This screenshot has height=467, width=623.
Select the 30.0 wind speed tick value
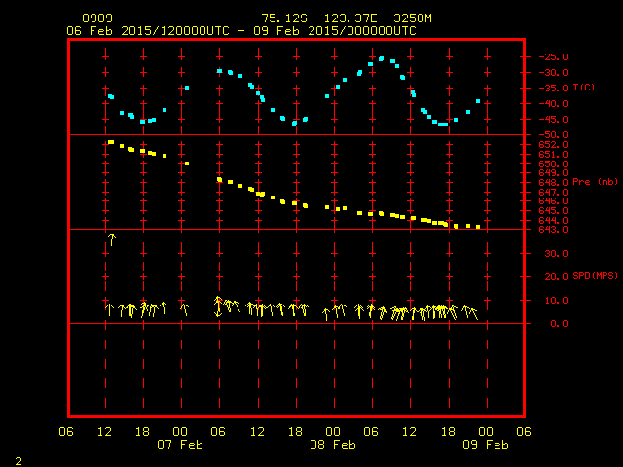click(x=556, y=253)
